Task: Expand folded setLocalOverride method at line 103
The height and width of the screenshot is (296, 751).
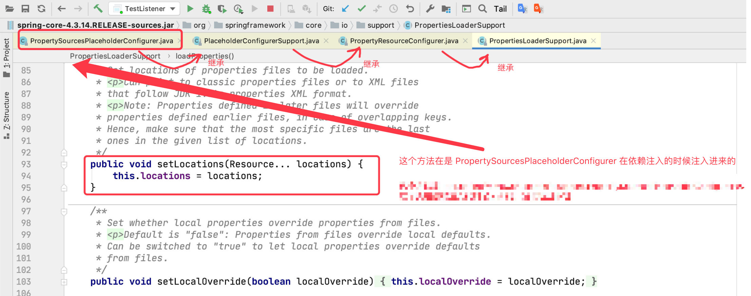Action: pos(64,282)
